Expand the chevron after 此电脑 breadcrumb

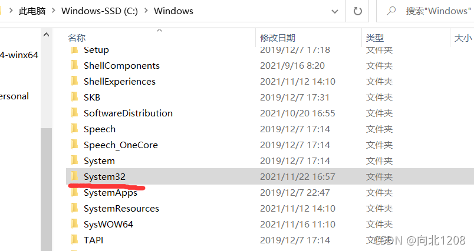pyautogui.click(x=54, y=11)
